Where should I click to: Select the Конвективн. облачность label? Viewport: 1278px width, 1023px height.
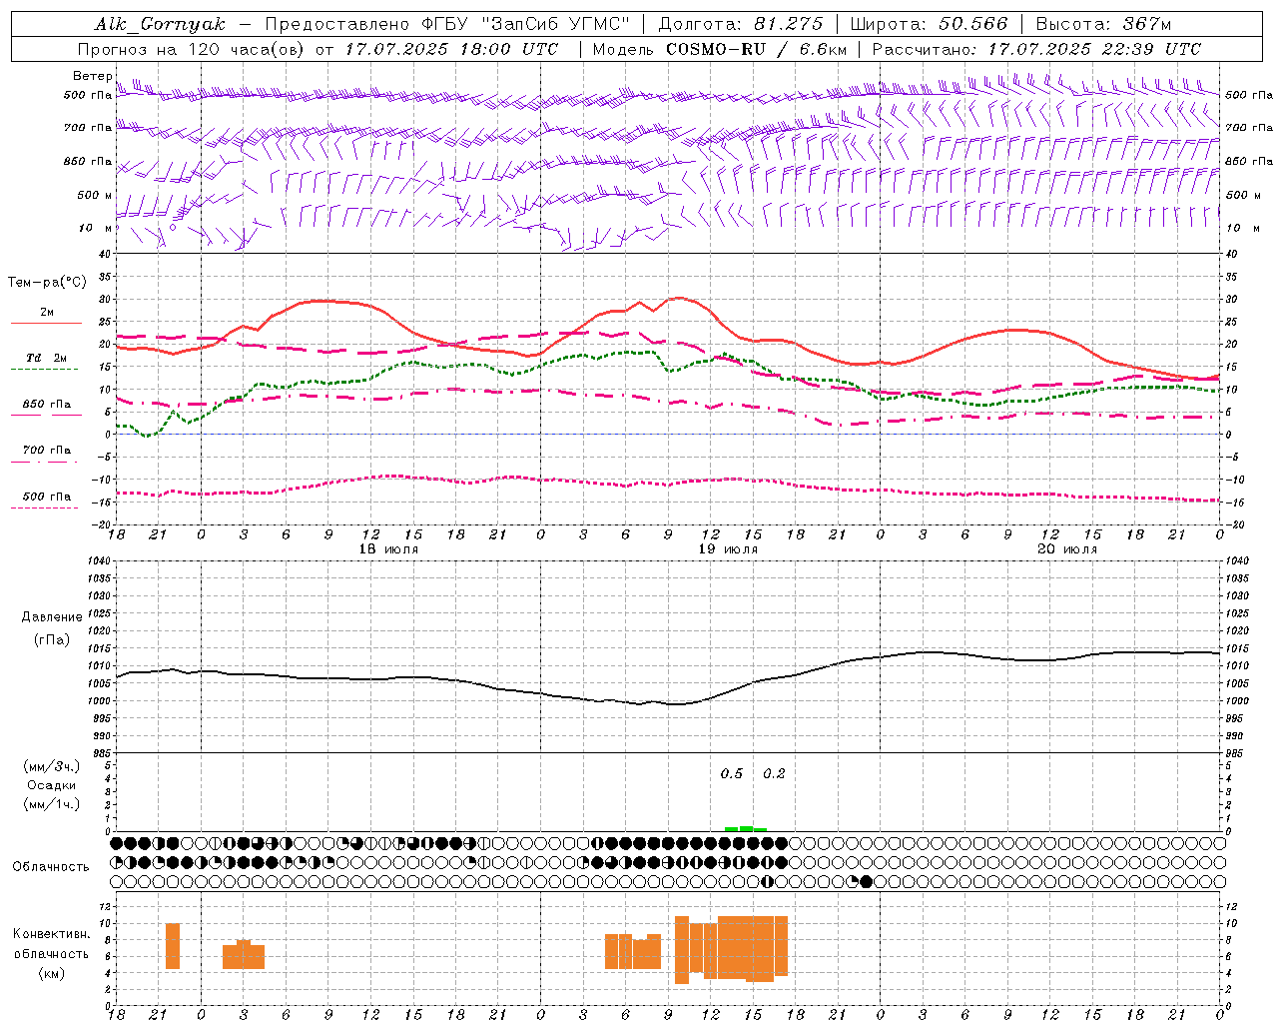[x=51, y=944]
